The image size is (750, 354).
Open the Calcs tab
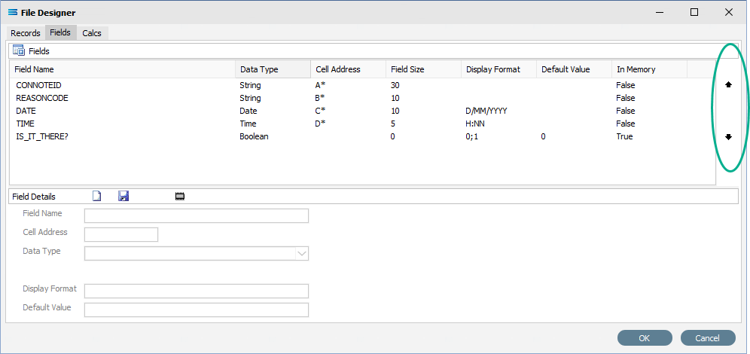(92, 33)
